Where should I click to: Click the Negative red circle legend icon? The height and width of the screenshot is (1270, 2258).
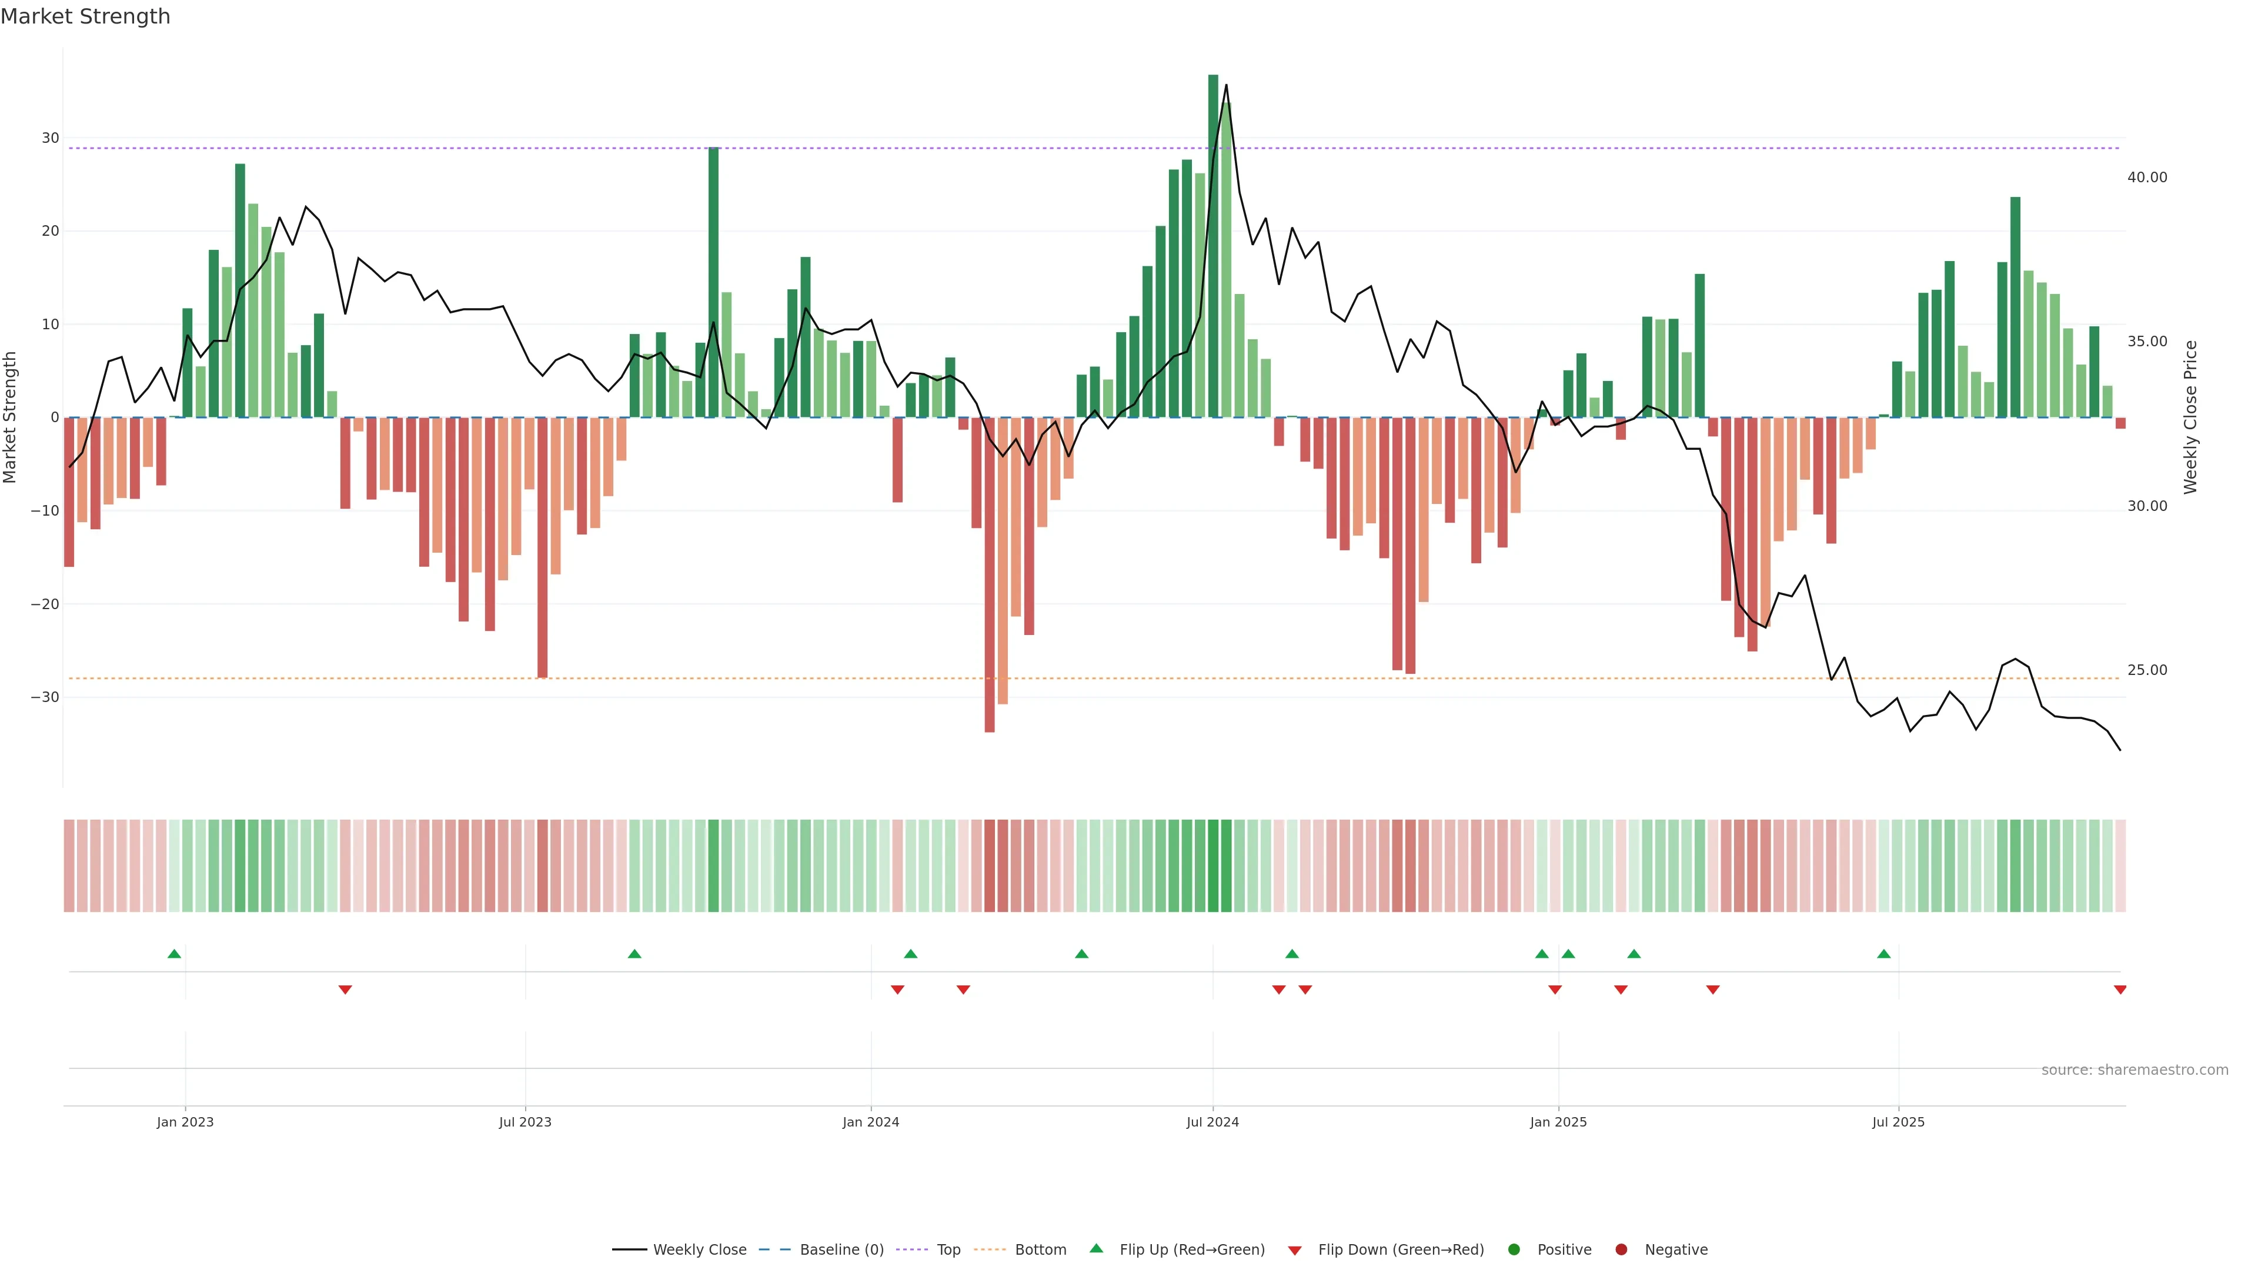1621,1249
